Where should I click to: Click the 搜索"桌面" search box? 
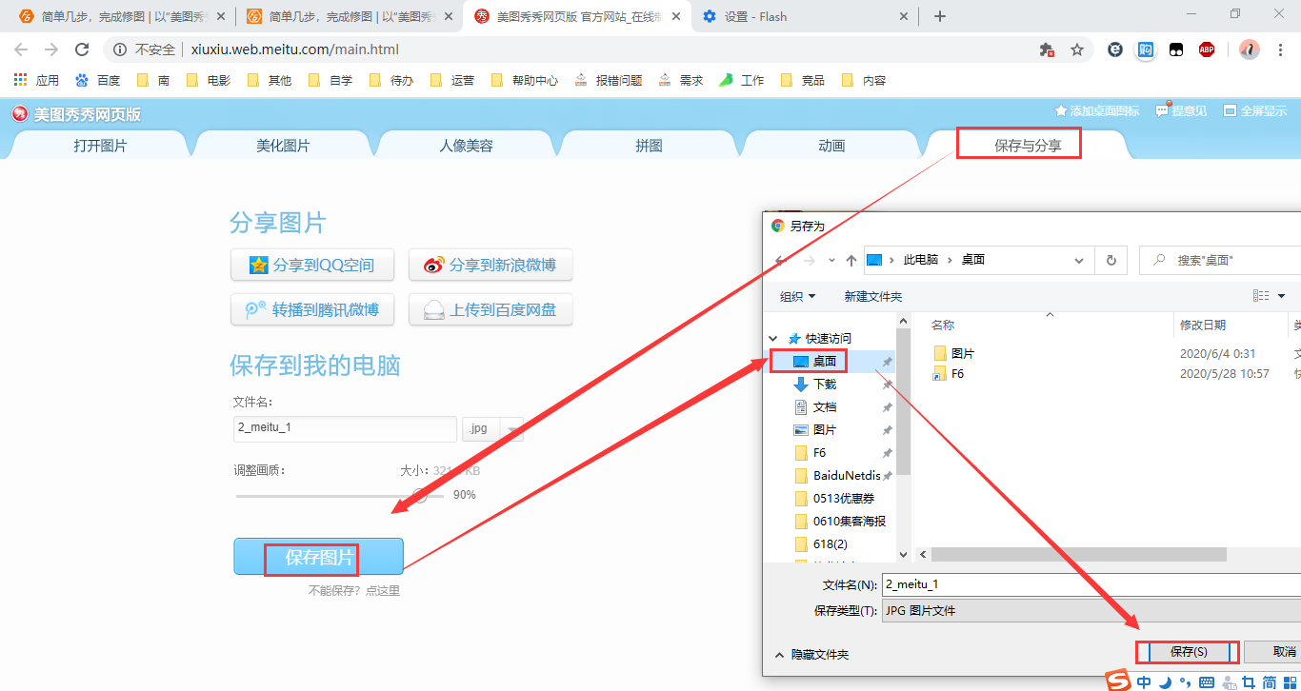(x=1220, y=260)
